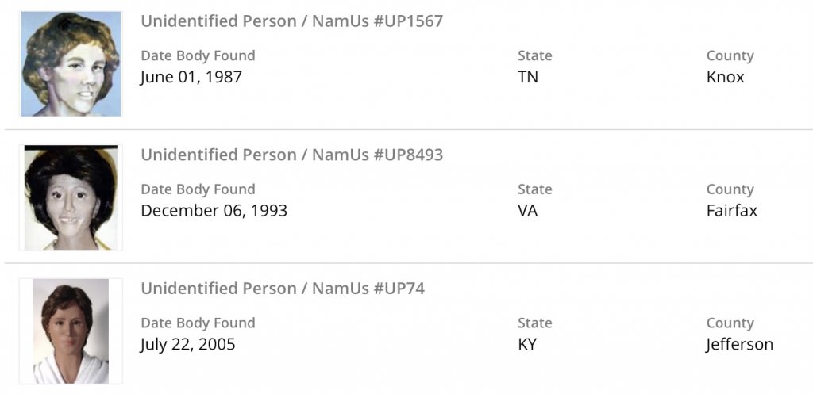
Task: Click Date Body Found label in #UP74 record
Action: pos(198,323)
